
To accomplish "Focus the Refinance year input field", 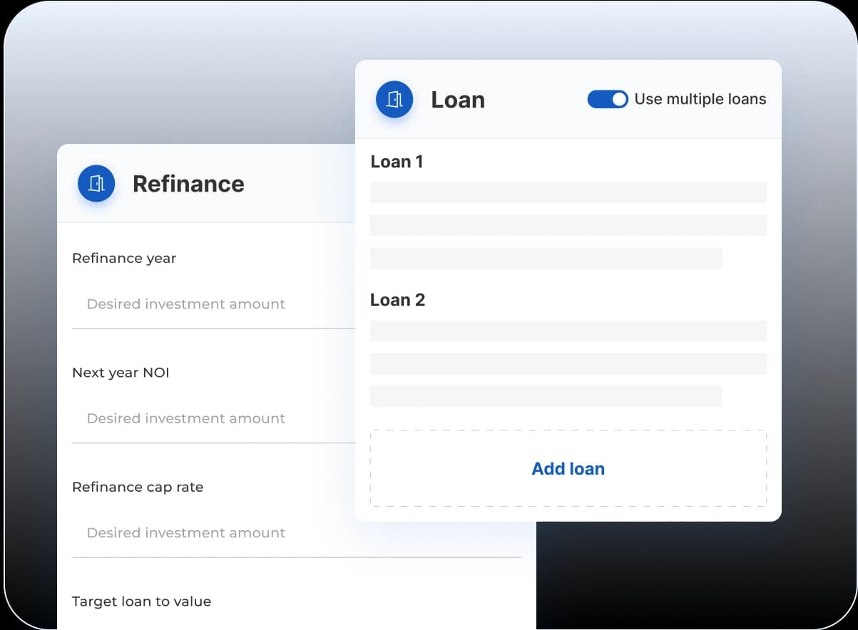I will pyautogui.click(x=214, y=304).
